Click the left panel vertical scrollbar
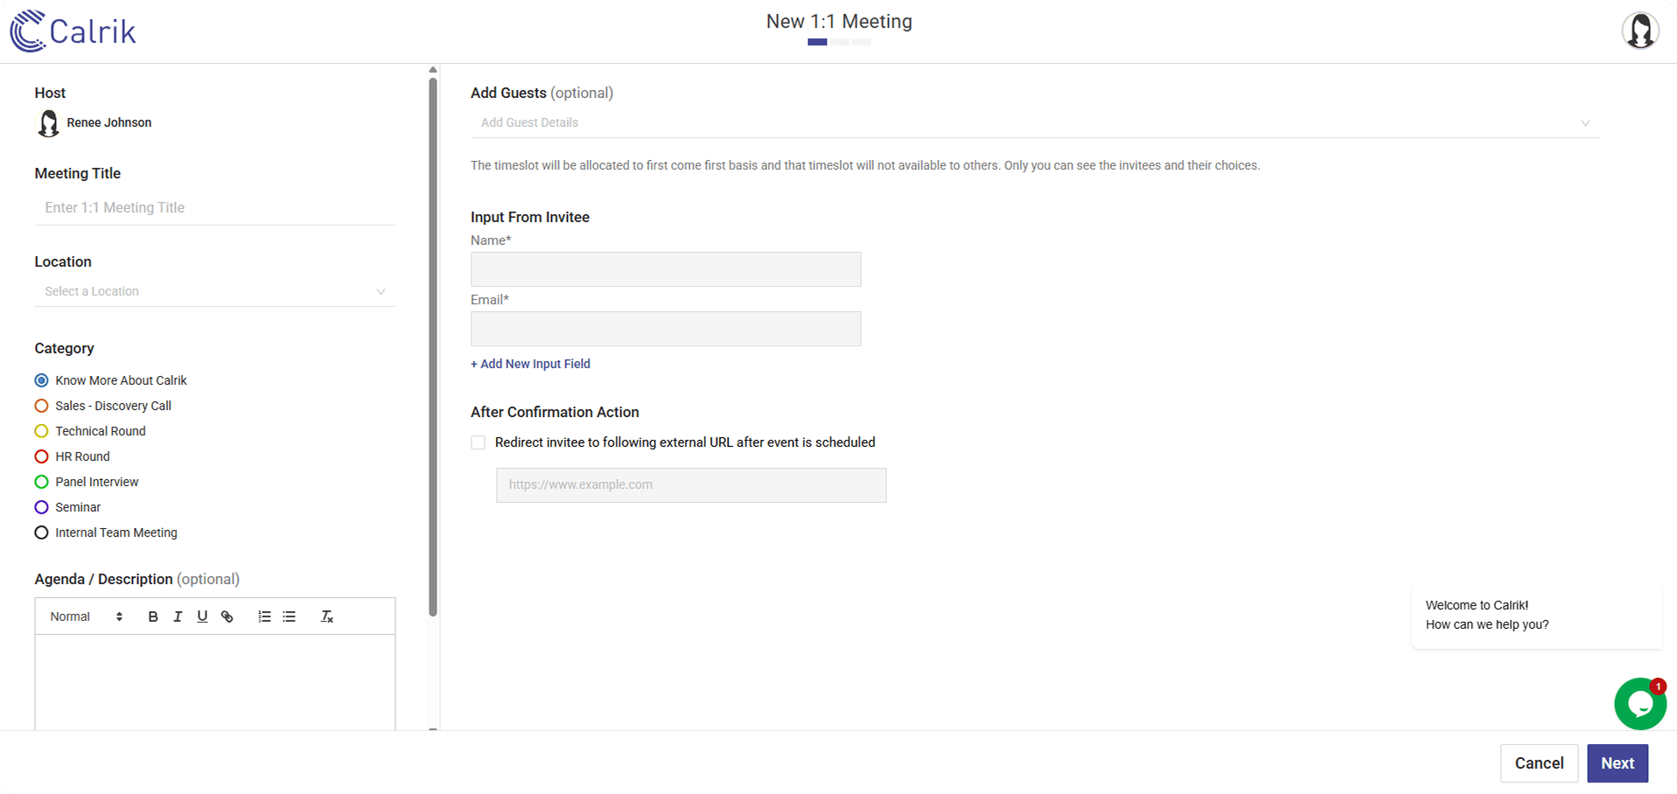 [x=433, y=350]
